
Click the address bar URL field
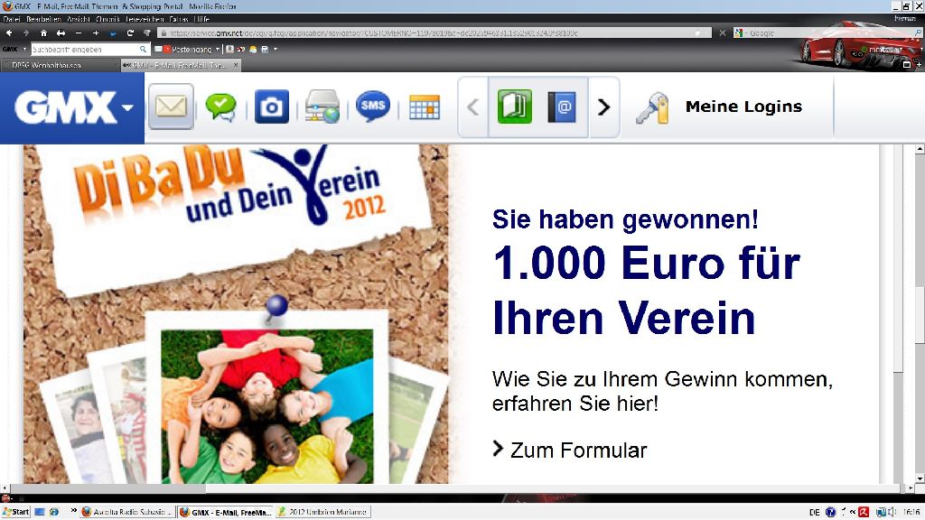(x=434, y=33)
